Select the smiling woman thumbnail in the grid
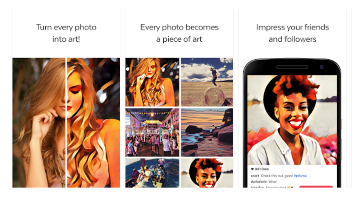This screenshot has width=353, height=197. [207, 173]
